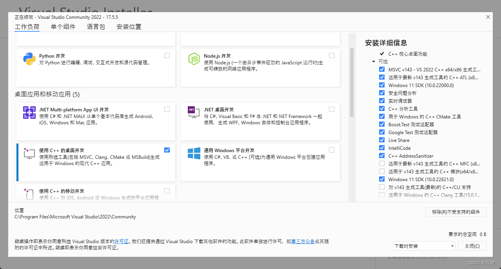Uncheck the 实时调试器 option
Image resolution: width=501 pixels, height=269 pixels.
pyautogui.click(x=382, y=101)
